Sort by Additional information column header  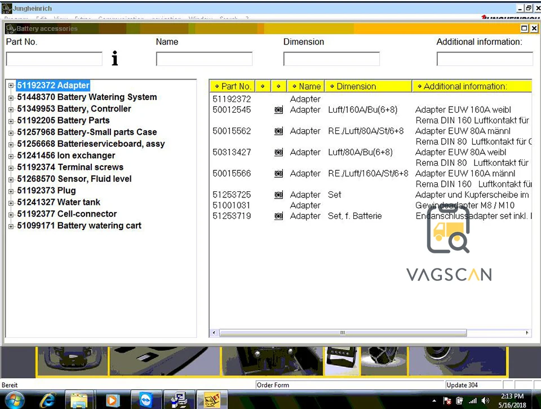pos(472,86)
